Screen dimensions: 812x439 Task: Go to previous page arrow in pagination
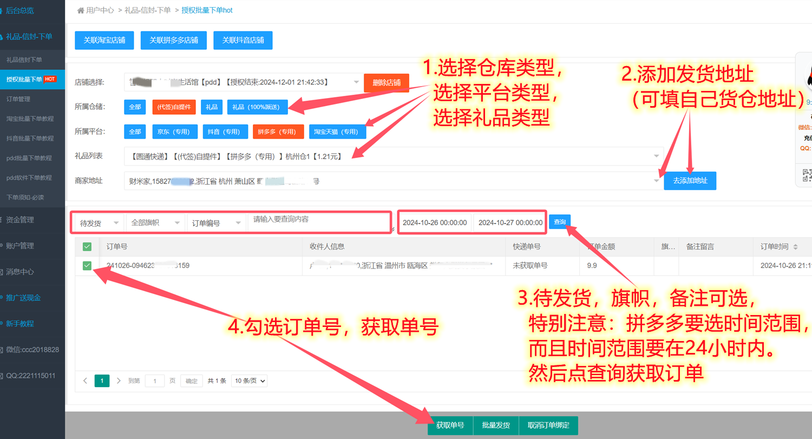(x=85, y=381)
